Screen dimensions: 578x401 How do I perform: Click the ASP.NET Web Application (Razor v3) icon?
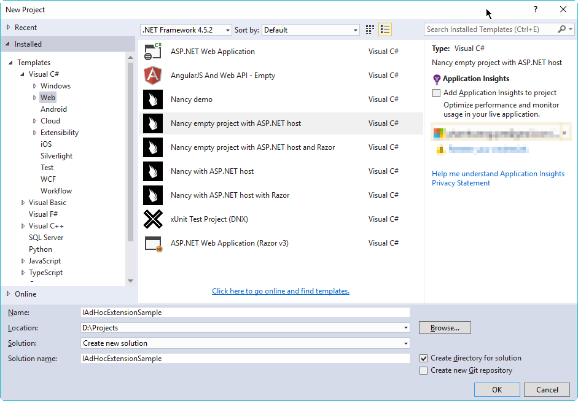(152, 243)
